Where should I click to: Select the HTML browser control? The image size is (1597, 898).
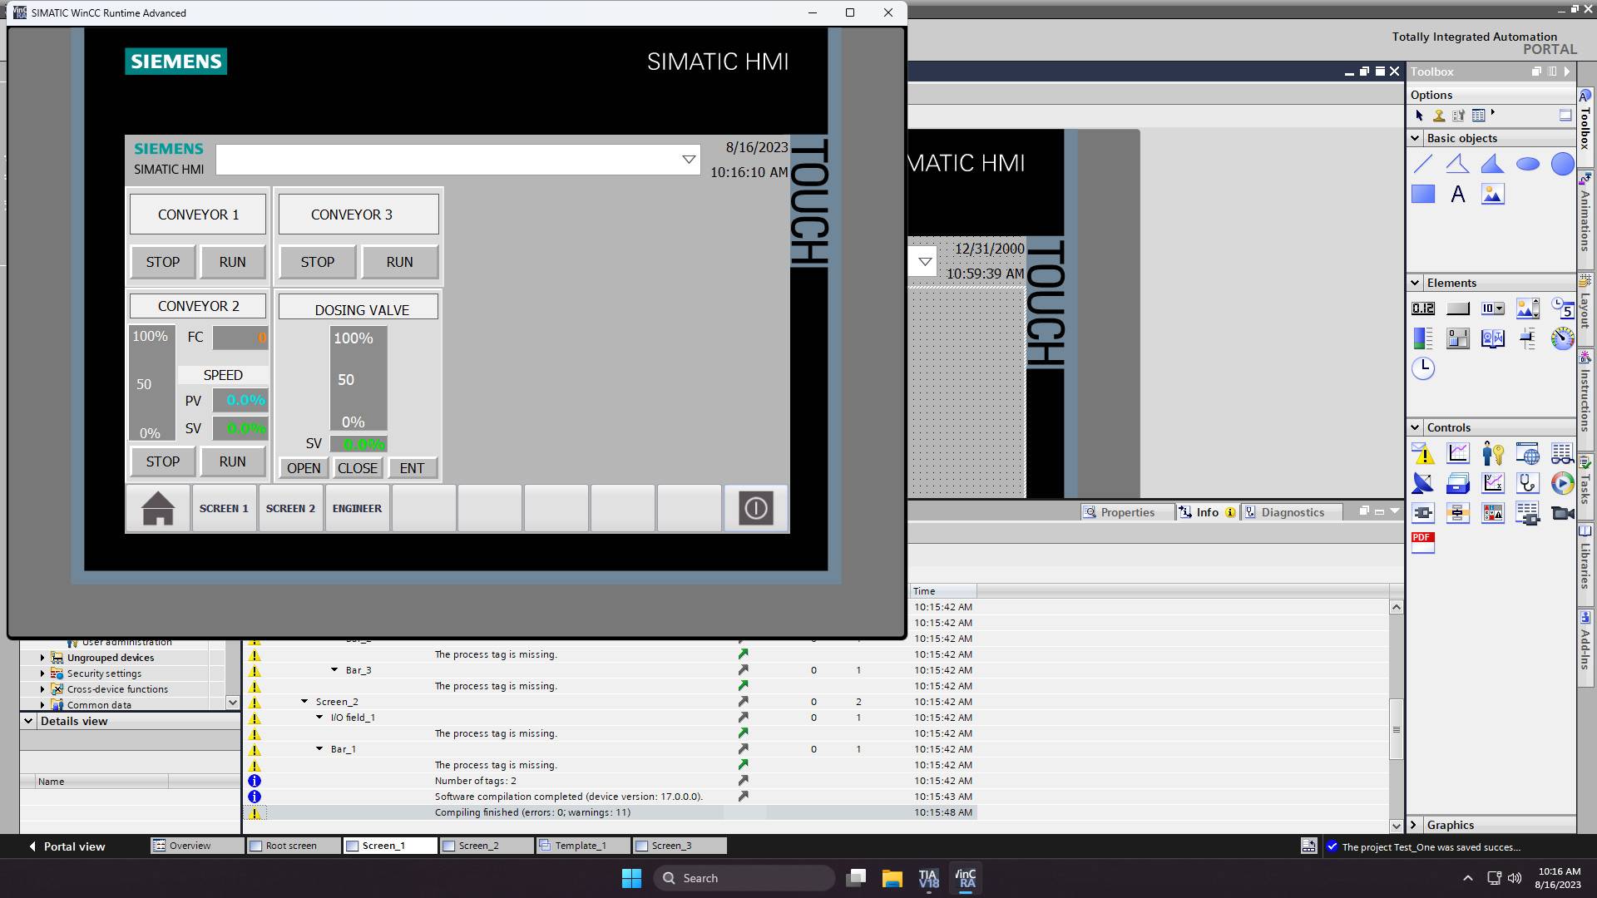[1528, 453]
